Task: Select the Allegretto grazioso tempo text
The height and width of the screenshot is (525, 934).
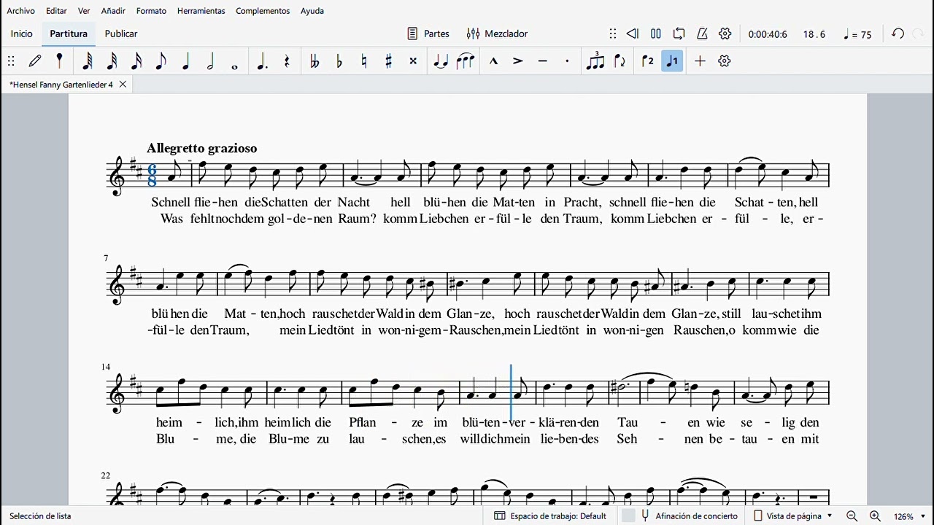Action: tap(202, 149)
